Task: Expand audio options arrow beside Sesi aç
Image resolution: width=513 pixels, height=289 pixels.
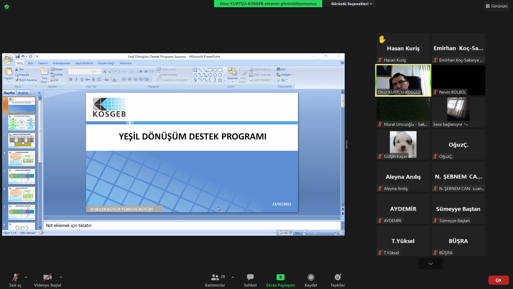Action: (x=26, y=277)
